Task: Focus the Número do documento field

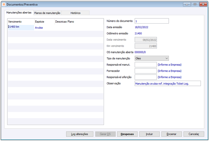Action: point(152,21)
